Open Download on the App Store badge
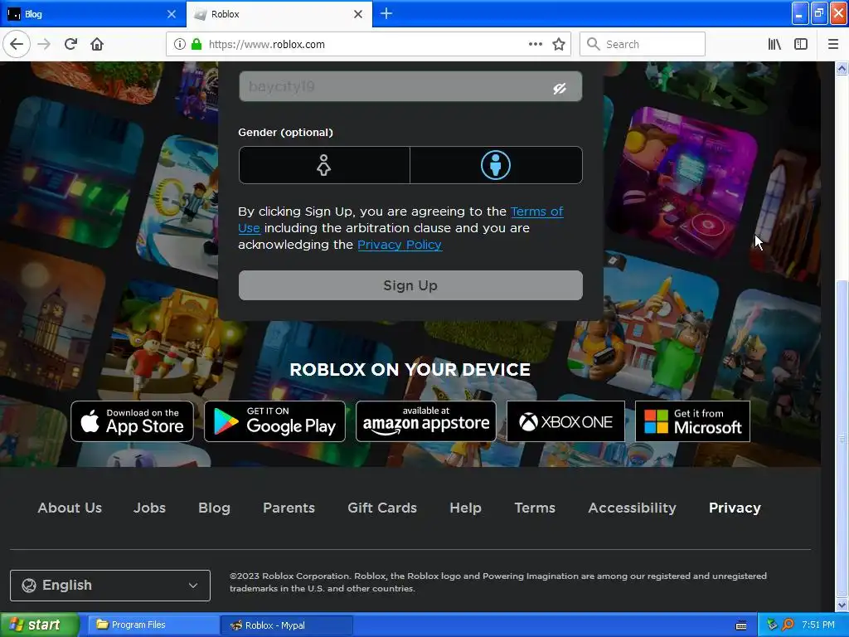 pyautogui.click(x=132, y=421)
